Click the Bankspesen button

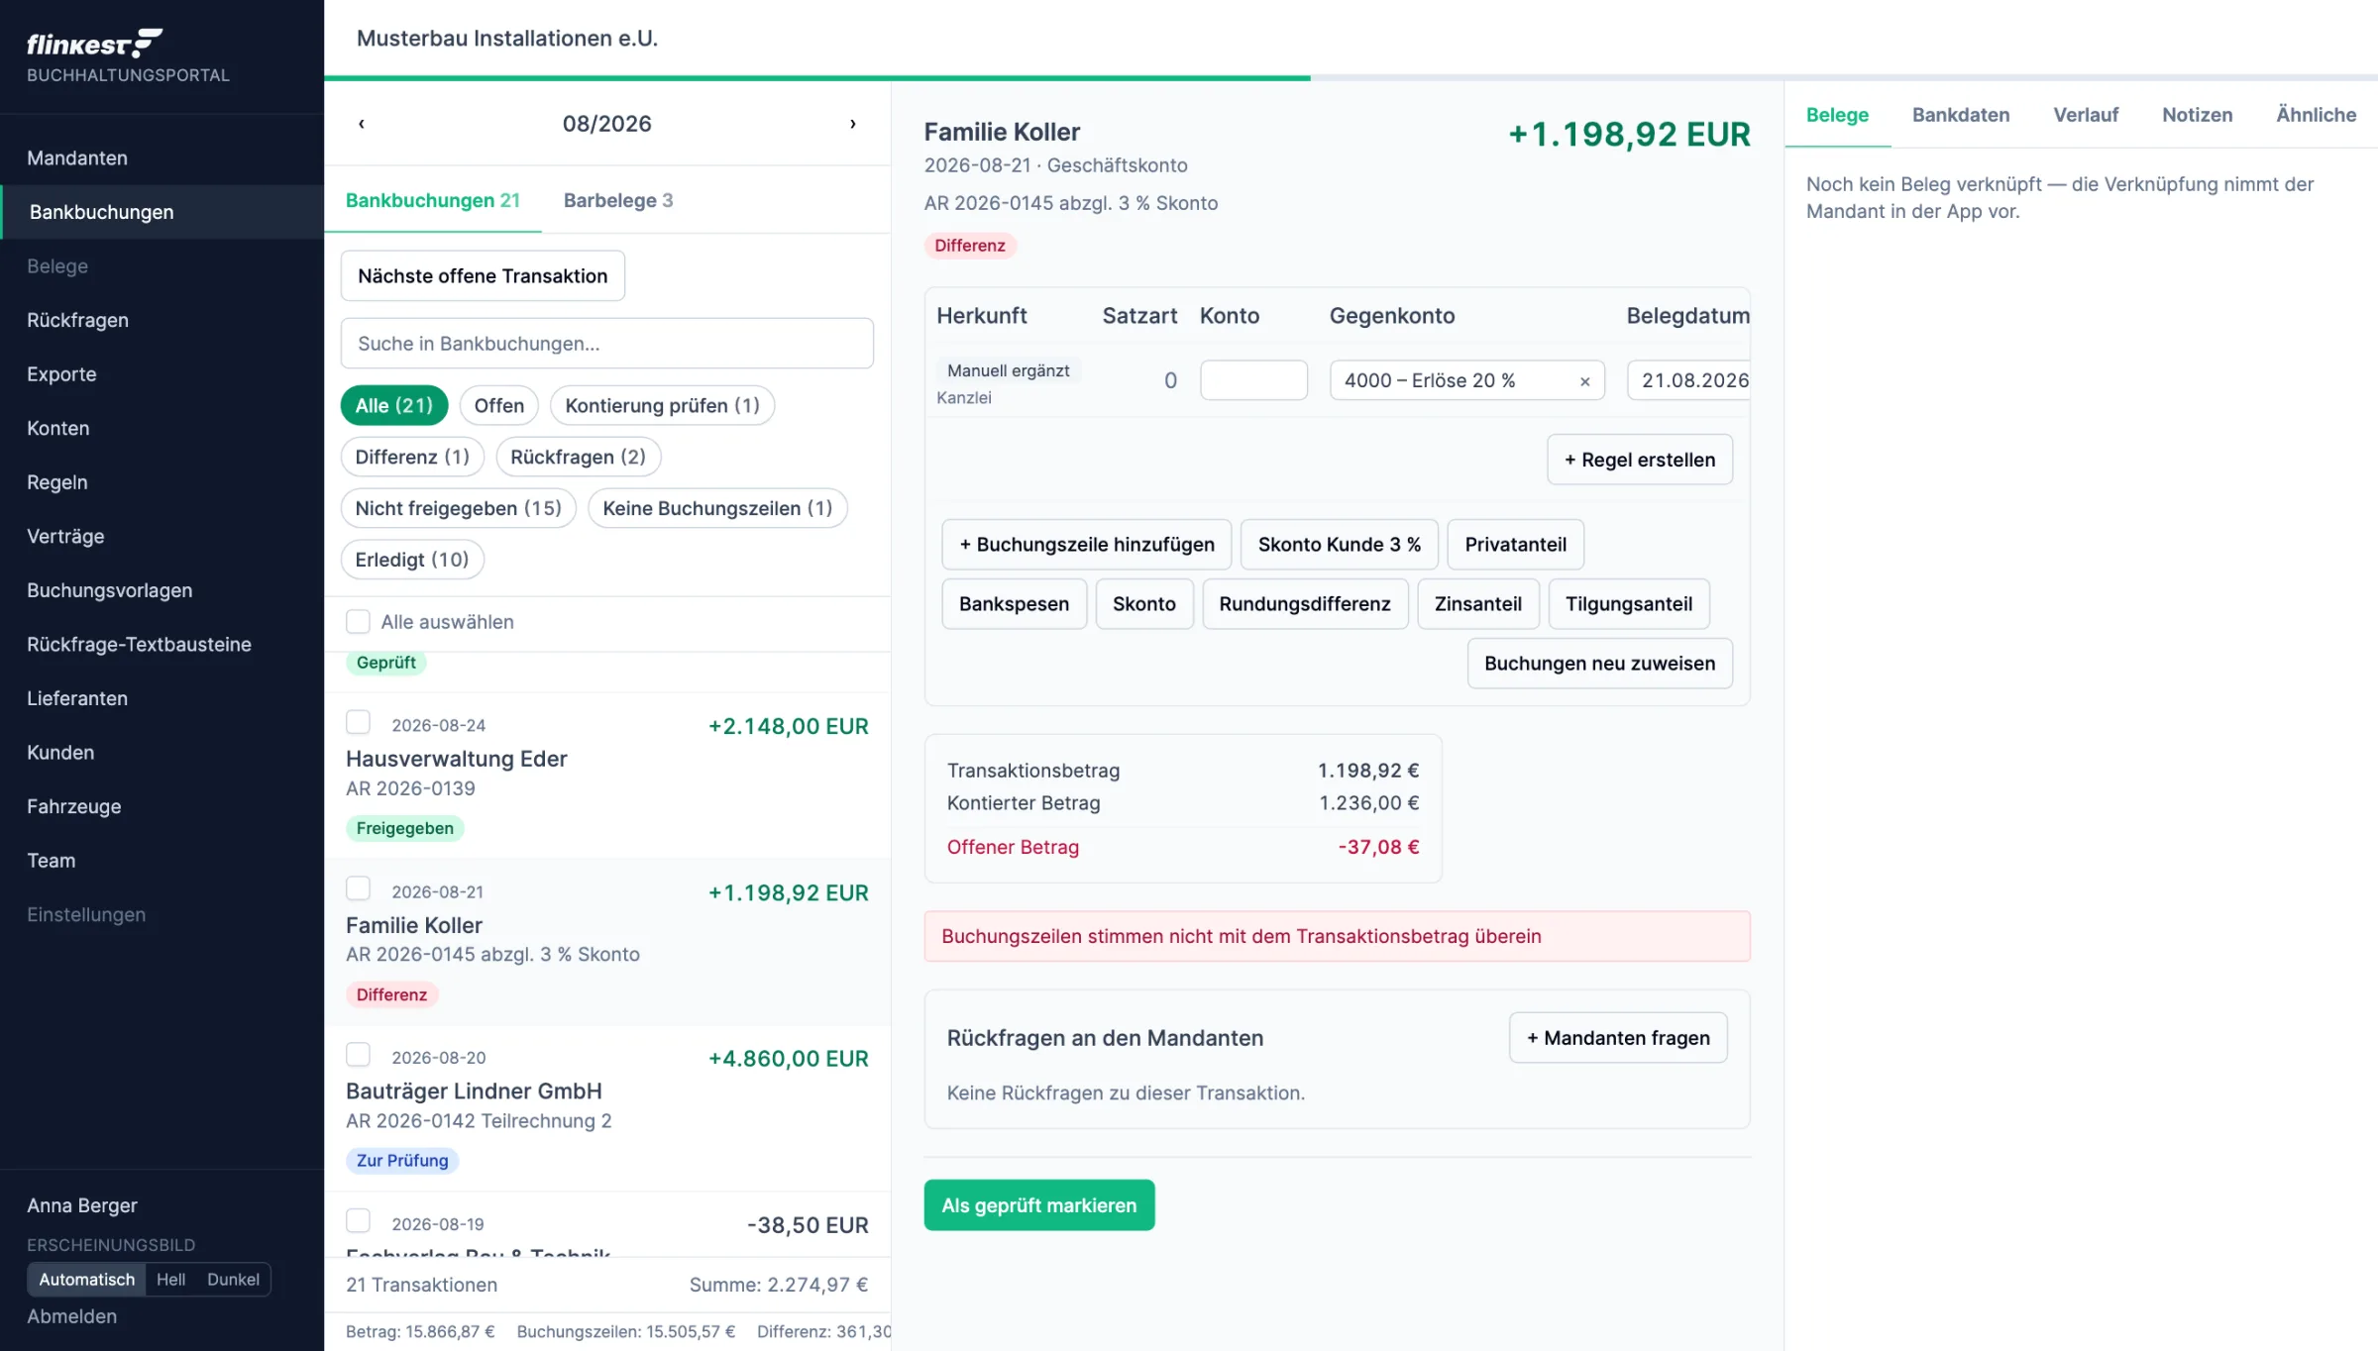[1014, 604]
